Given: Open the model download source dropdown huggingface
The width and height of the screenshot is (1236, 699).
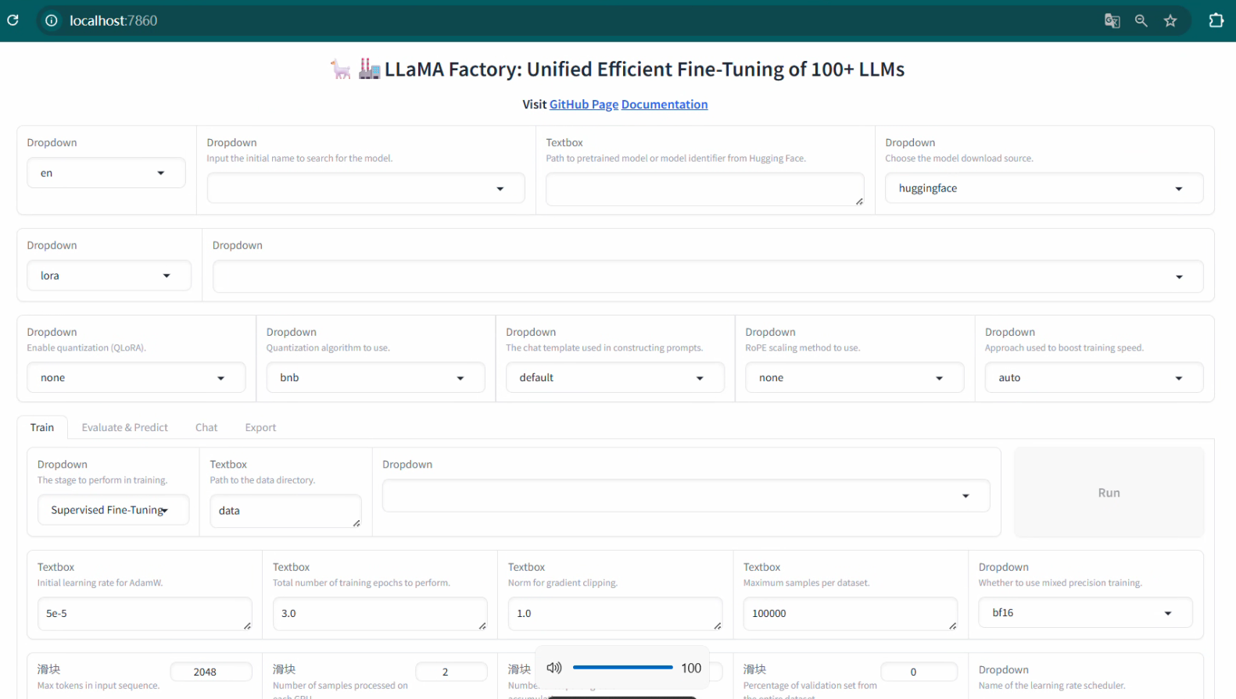Looking at the screenshot, I should click(1044, 188).
